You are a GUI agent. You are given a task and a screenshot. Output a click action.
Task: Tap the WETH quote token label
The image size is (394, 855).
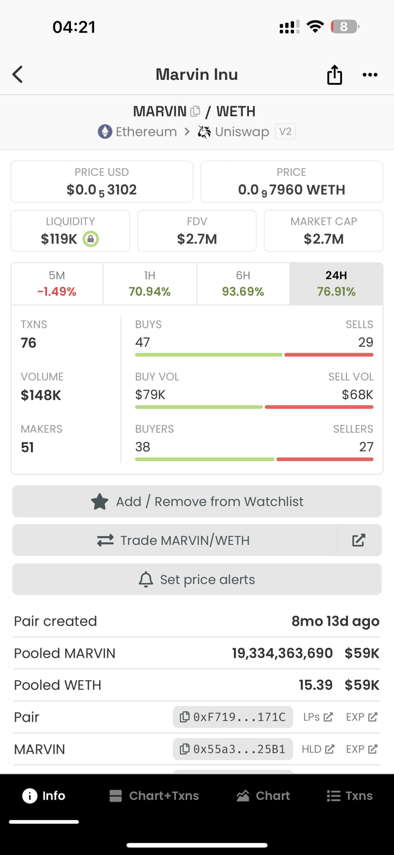236,111
